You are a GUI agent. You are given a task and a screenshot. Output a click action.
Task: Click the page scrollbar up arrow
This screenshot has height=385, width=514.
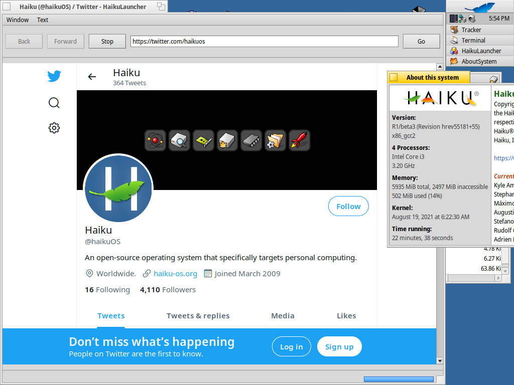(x=440, y=67)
